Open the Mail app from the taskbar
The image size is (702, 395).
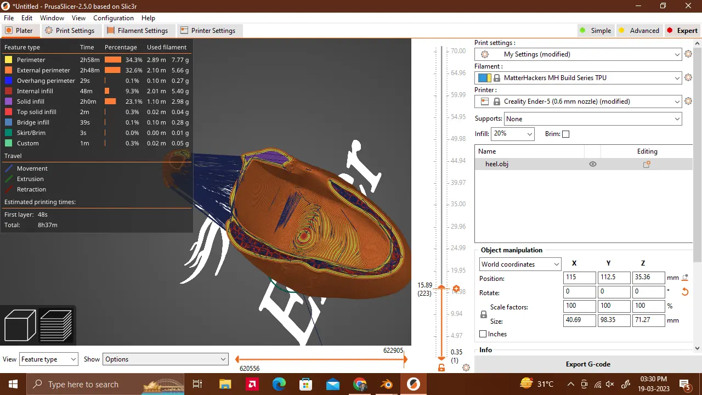[333, 384]
